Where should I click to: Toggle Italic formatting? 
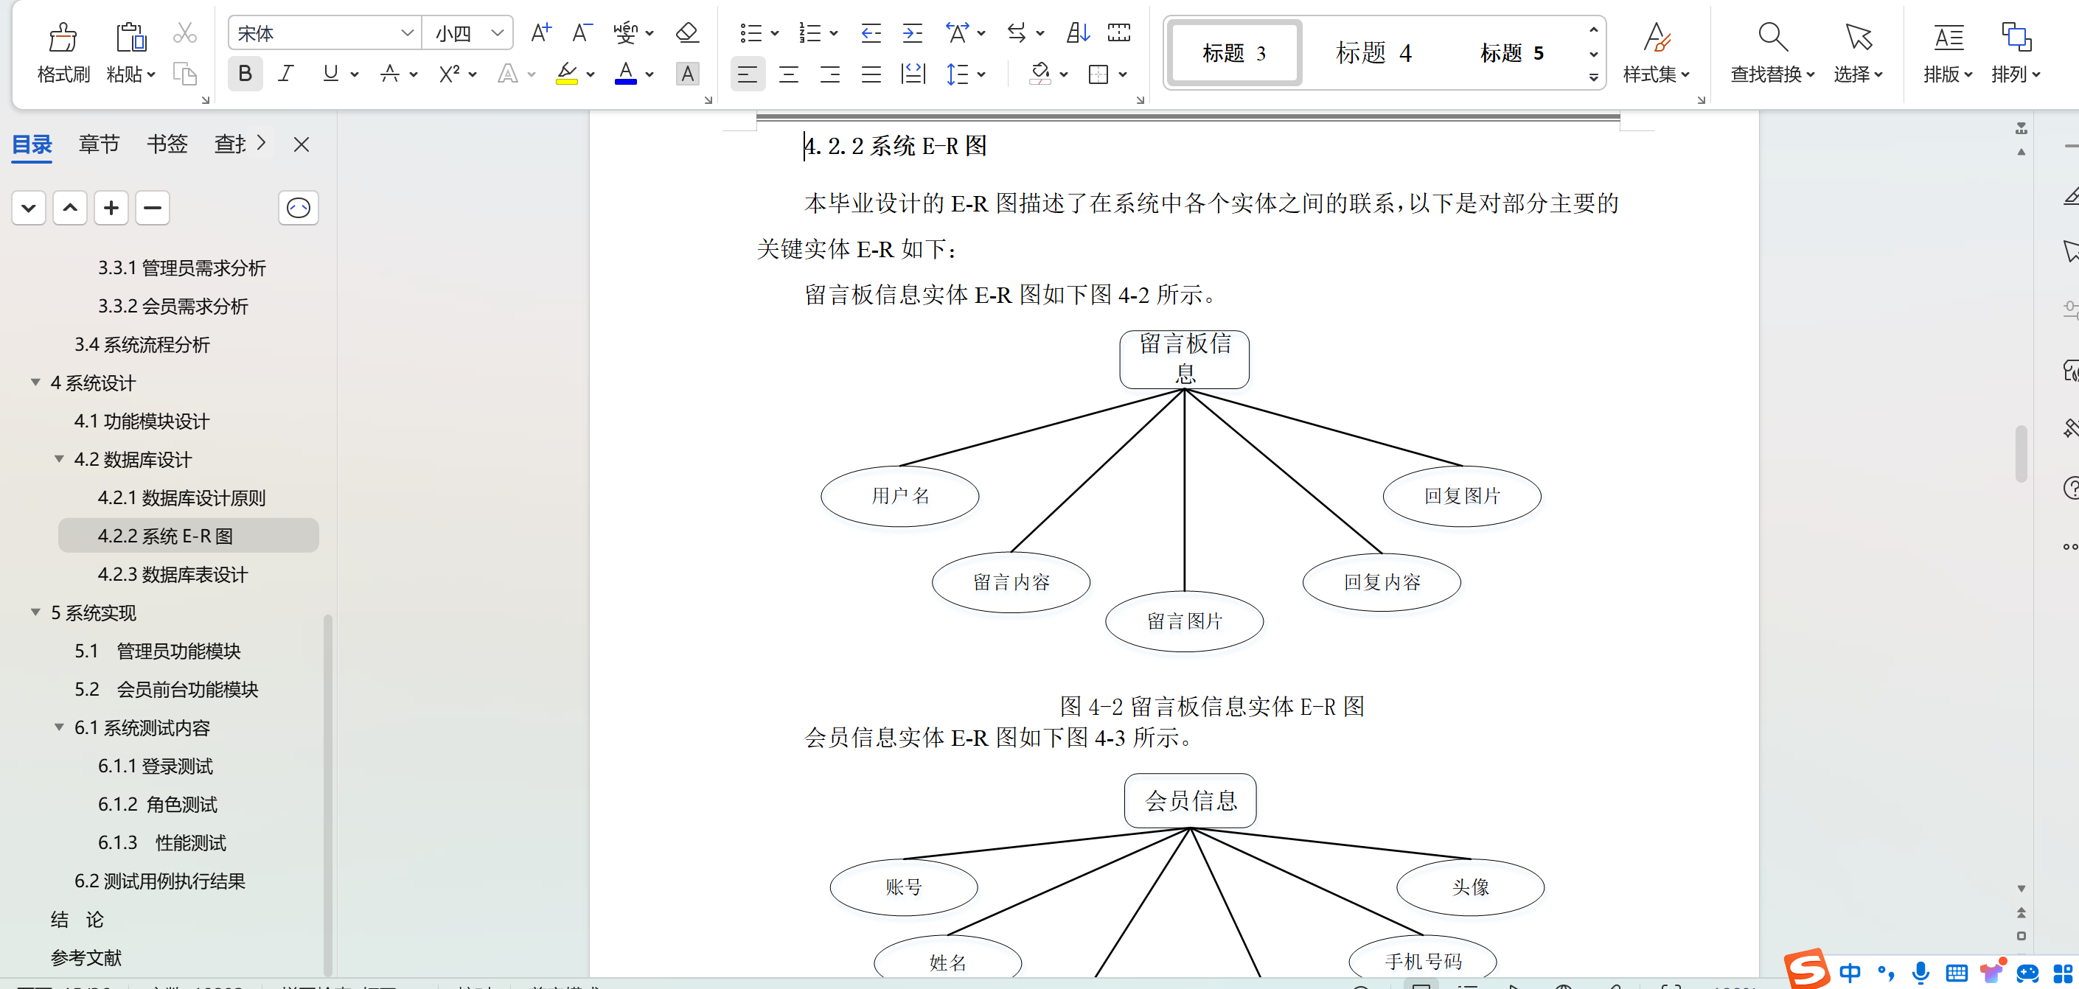[286, 74]
